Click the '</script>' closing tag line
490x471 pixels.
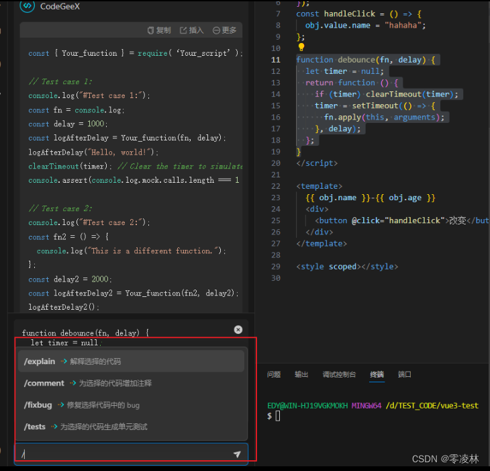point(317,163)
